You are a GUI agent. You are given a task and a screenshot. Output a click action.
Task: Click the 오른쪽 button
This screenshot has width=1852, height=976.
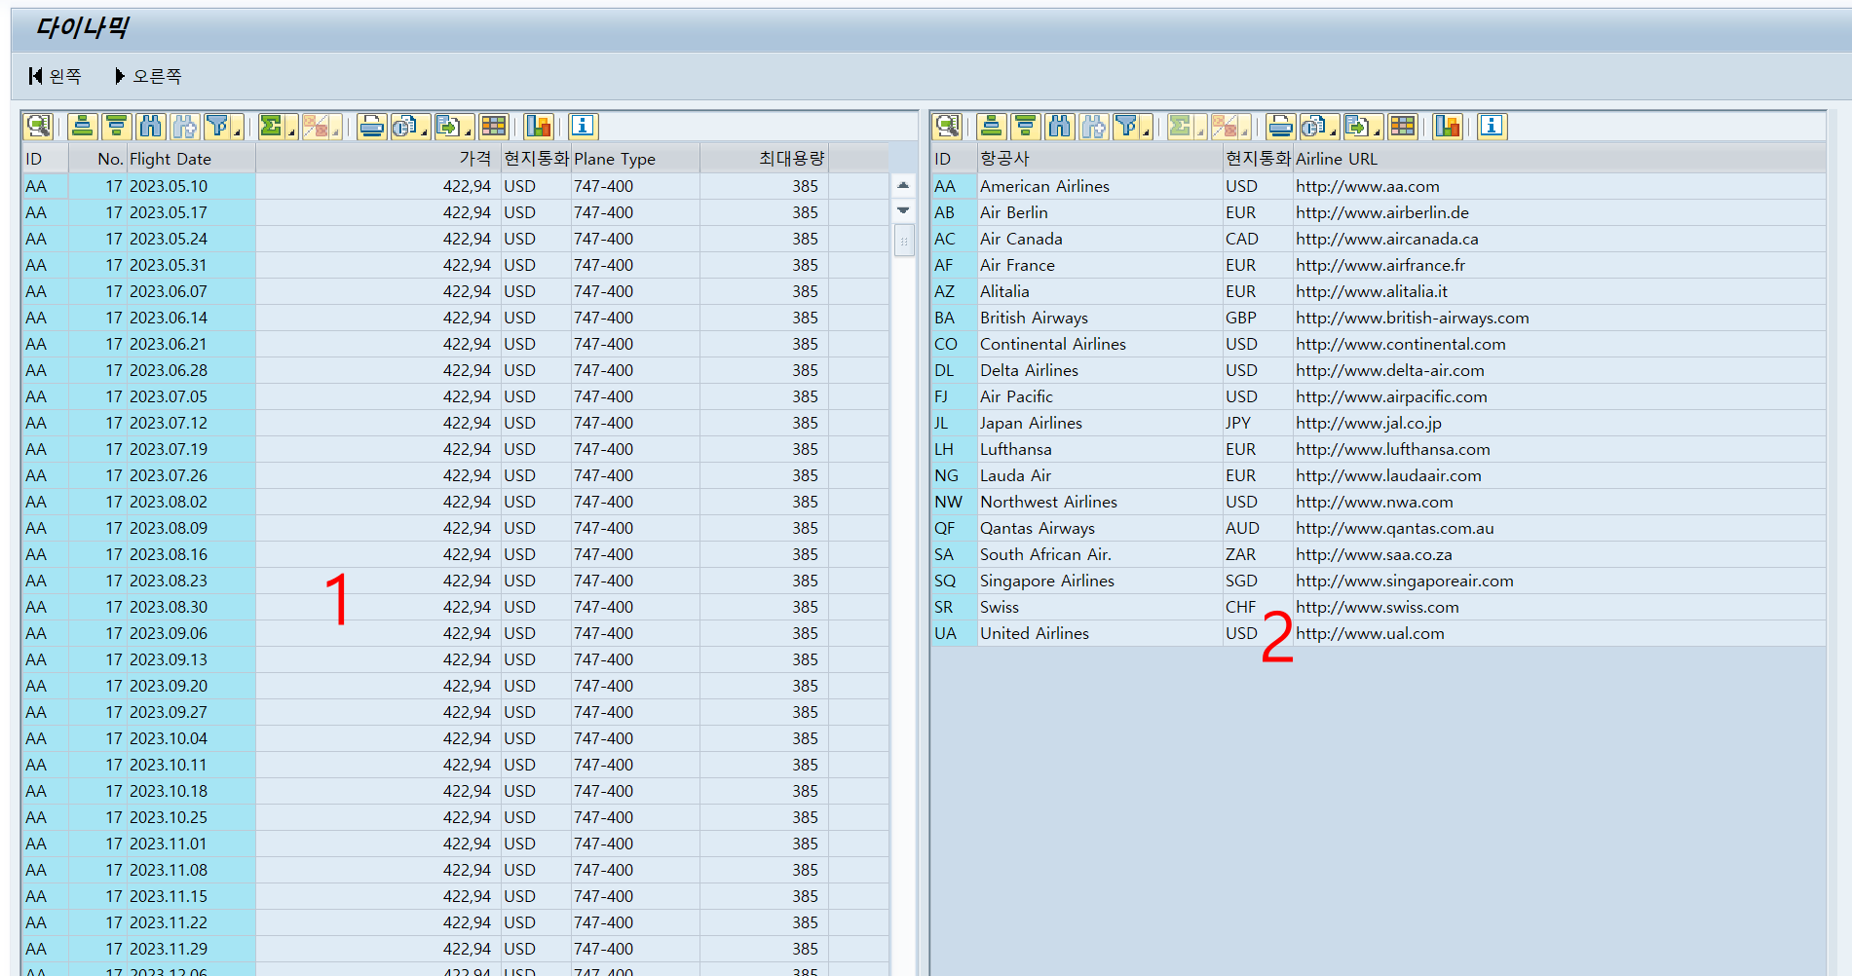coord(148,76)
